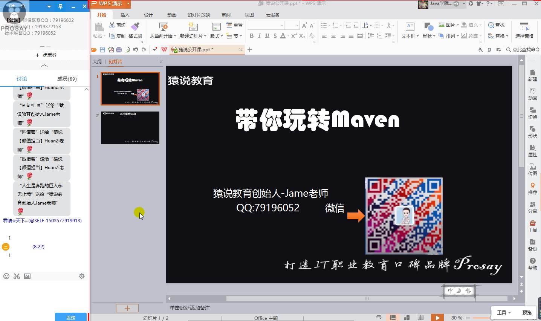This screenshot has height=321, width=541.
Task: Click the Paste (粘贴) clipboard icon
Action: (99, 27)
